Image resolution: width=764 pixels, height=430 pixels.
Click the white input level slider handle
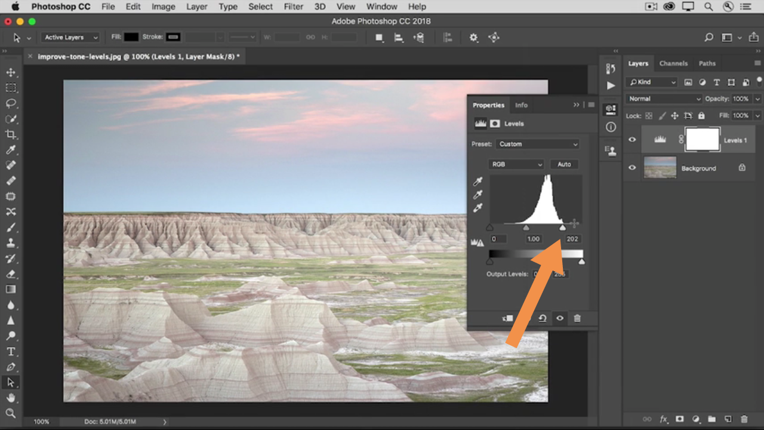click(x=562, y=228)
